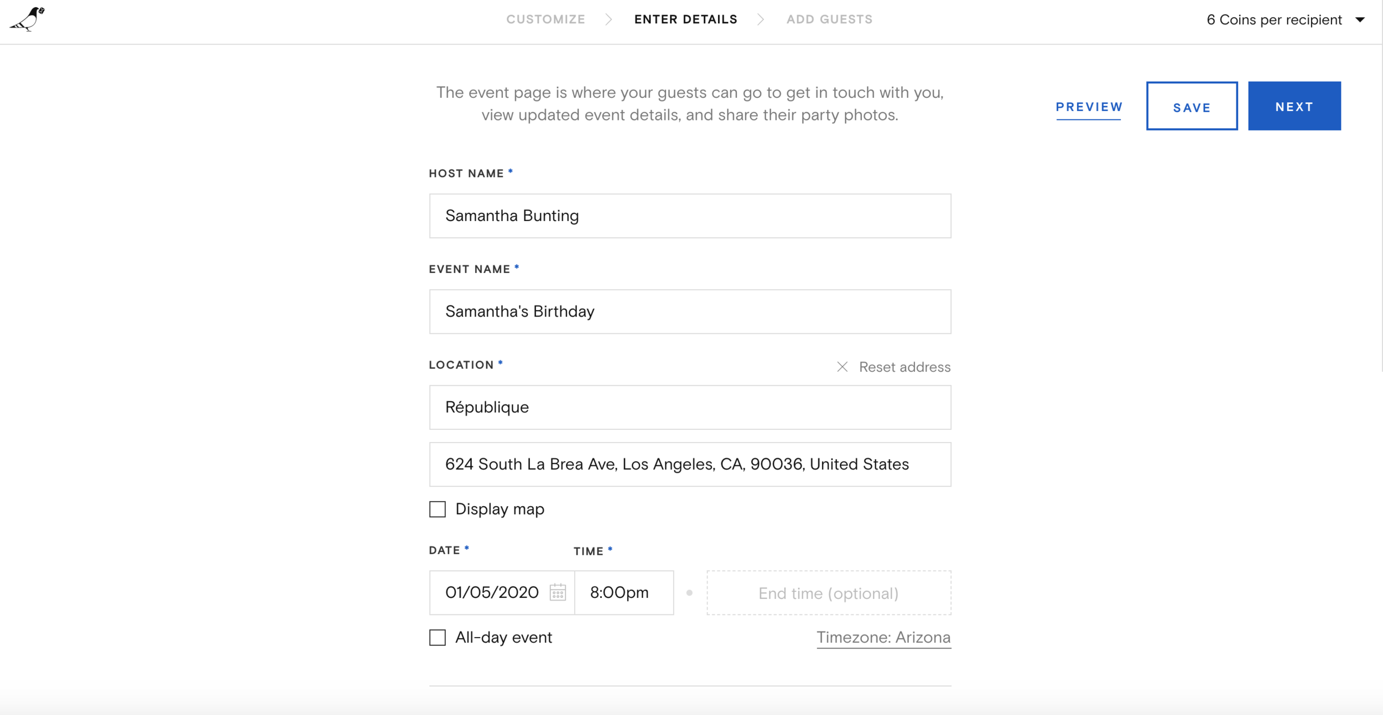The height and width of the screenshot is (715, 1383).
Task: Enable the Display map checkbox
Action: coord(438,509)
